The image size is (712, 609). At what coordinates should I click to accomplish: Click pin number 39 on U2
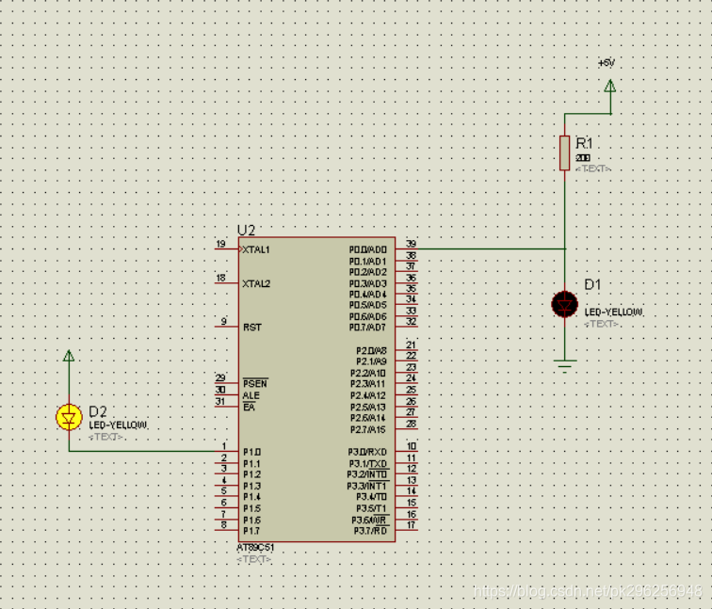[x=411, y=244]
